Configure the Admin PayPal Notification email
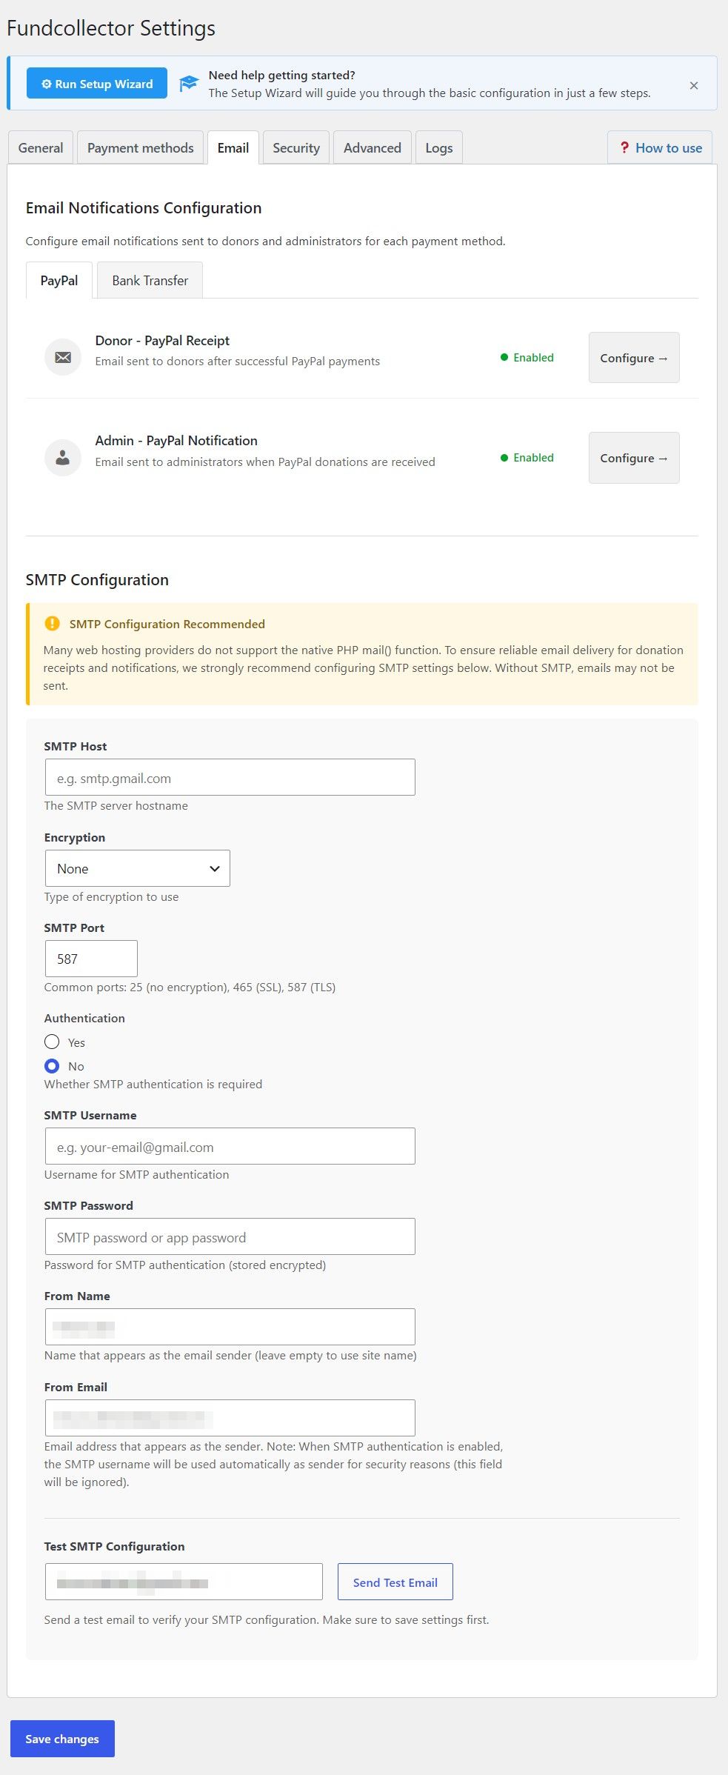This screenshot has height=1775, width=728. pos(634,458)
